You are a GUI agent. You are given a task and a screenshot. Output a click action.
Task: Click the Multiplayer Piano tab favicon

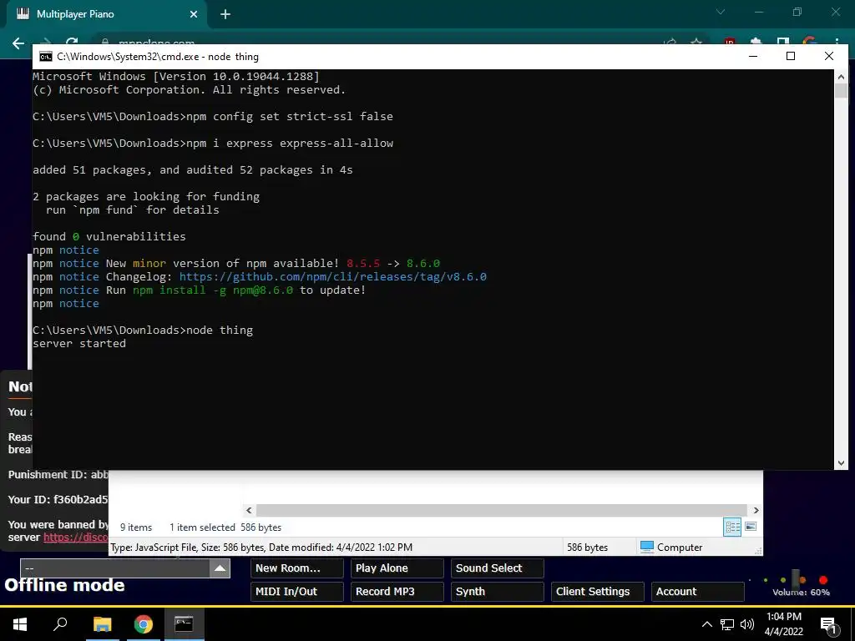click(23, 14)
